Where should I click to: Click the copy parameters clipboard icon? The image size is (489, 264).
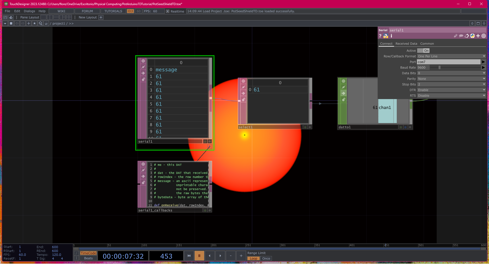467,36
